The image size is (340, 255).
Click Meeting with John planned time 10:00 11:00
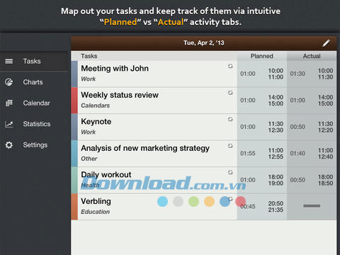[276, 74]
